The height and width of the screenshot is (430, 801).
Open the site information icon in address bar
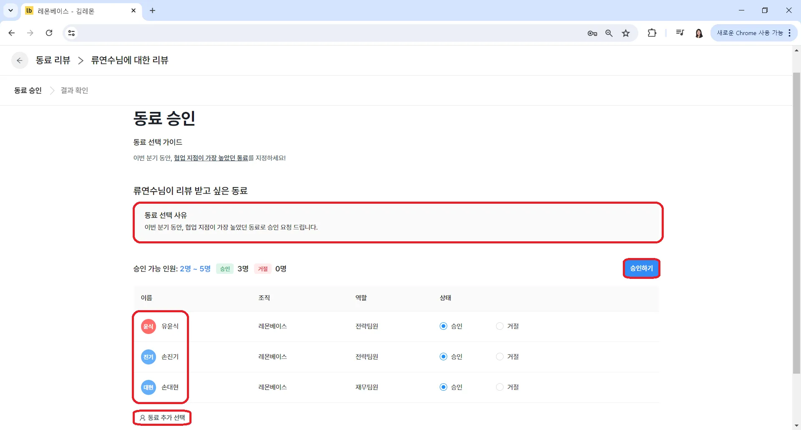click(x=71, y=33)
